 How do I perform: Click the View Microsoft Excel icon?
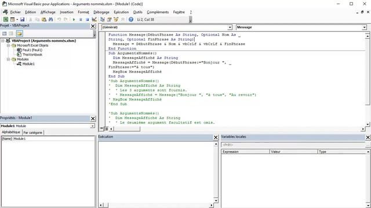coord(5,19)
